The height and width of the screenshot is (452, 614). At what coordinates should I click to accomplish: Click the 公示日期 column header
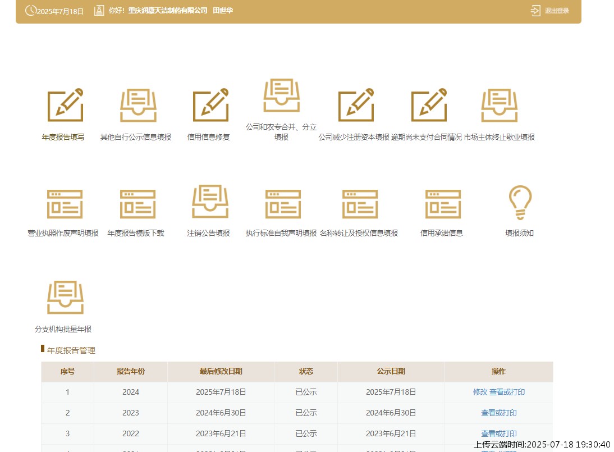coord(391,371)
